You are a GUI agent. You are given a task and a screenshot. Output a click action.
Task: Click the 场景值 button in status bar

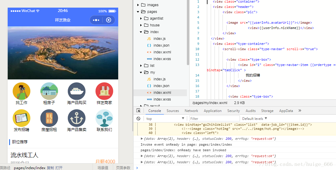pyautogui.click(x=103, y=168)
